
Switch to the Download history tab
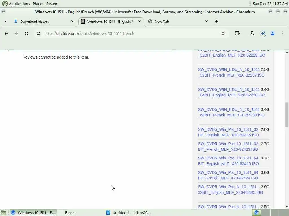click(43, 21)
